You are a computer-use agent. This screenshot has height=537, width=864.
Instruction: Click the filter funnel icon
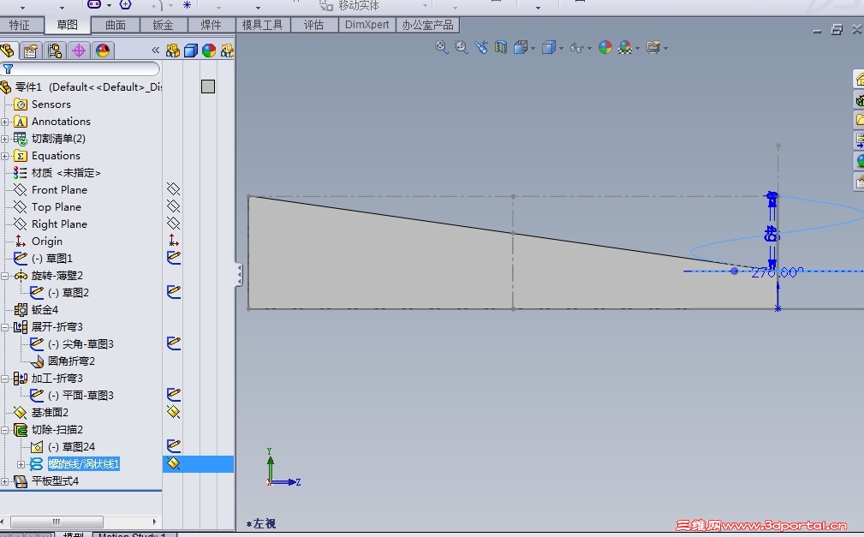9,69
